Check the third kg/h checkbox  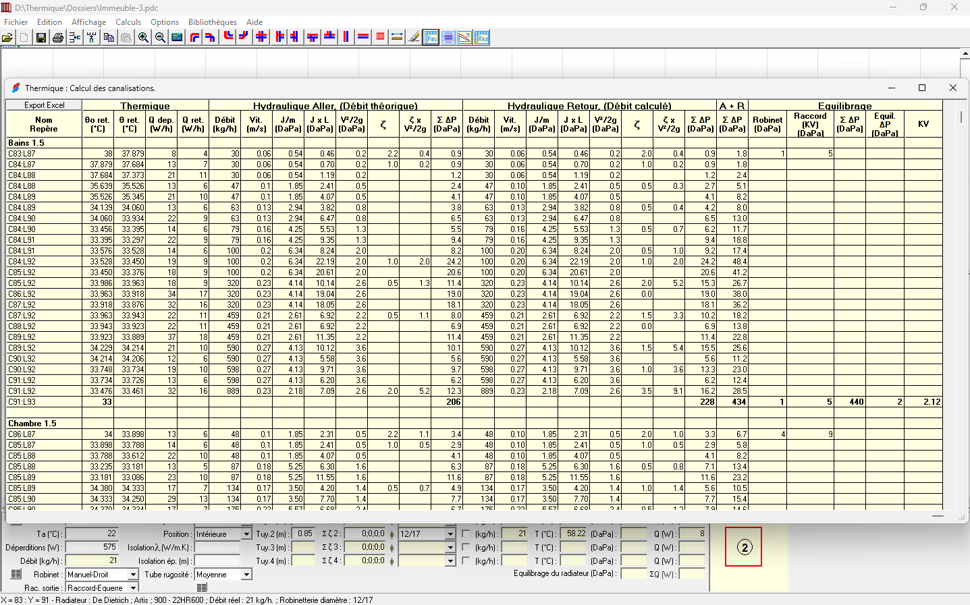(466, 560)
